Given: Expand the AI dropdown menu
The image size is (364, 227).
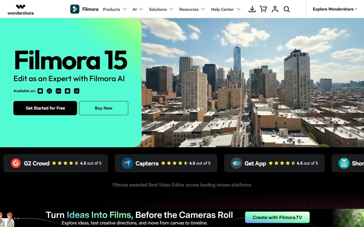Looking at the screenshot, I should pyautogui.click(x=138, y=9).
